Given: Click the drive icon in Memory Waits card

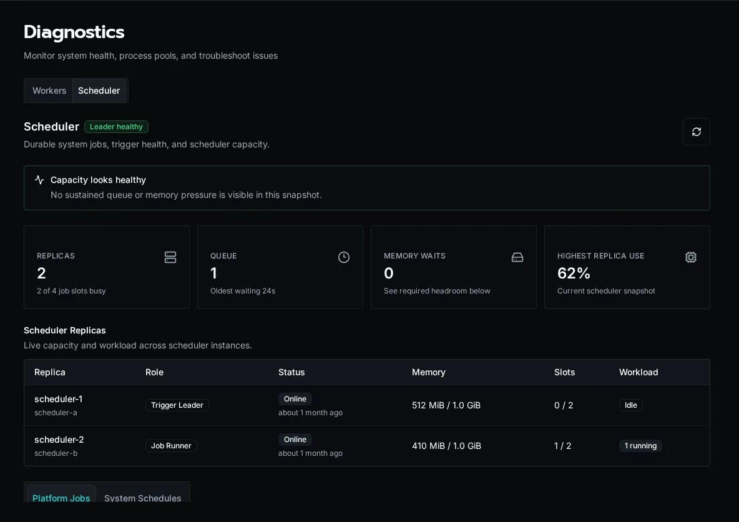Looking at the screenshot, I should (x=517, y=257).
